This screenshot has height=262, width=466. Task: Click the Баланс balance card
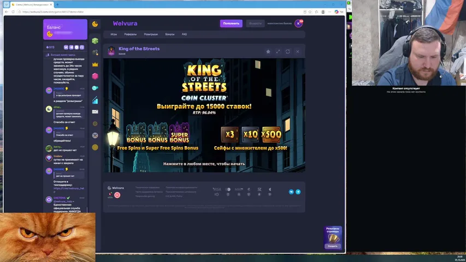[65, 29]
